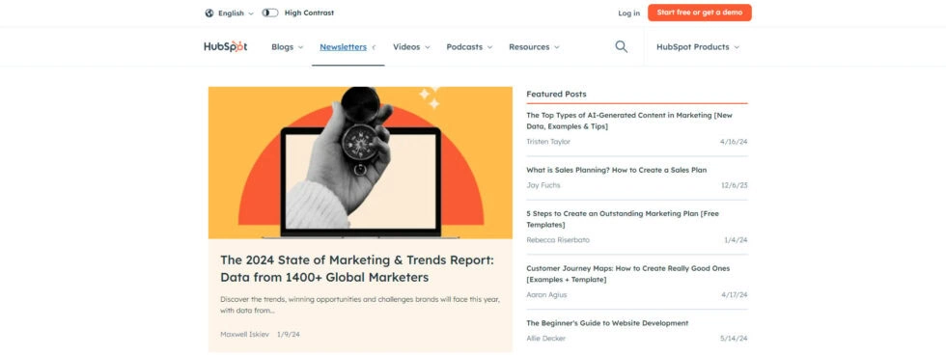The image size is (946, 356).
Task: Click the date 1/4/24
Action: [x=736, y=239]
